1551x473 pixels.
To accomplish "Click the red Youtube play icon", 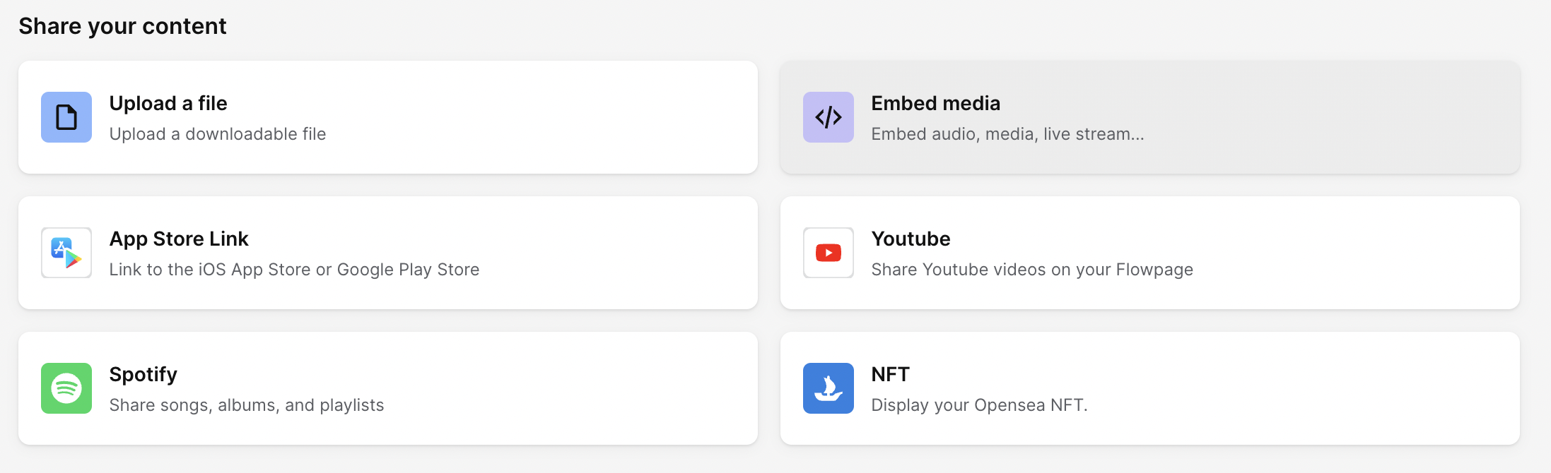I will (x=828, y=253).
